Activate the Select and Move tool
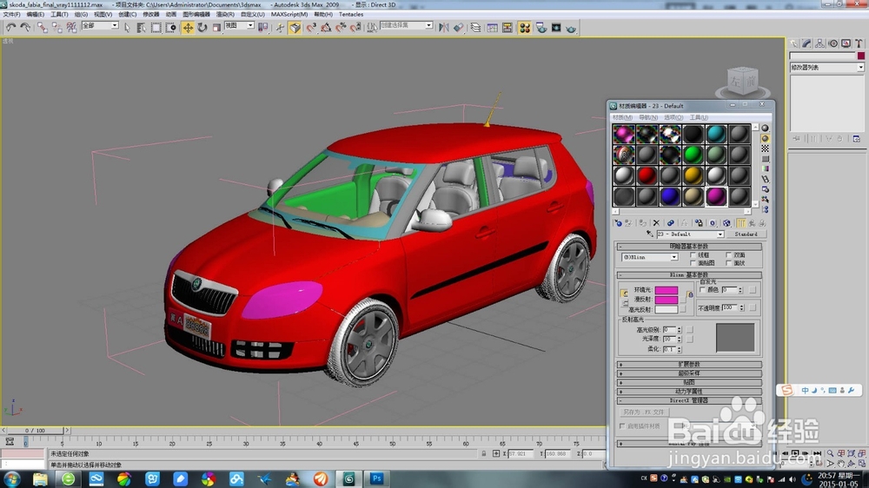Viewport: 869px width, 488px height. click(188, 28)
